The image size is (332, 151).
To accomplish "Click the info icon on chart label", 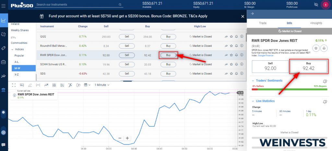I will point(14,95).
